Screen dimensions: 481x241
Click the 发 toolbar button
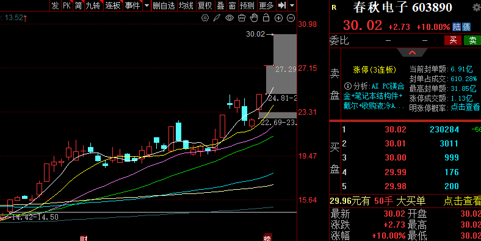55,5
